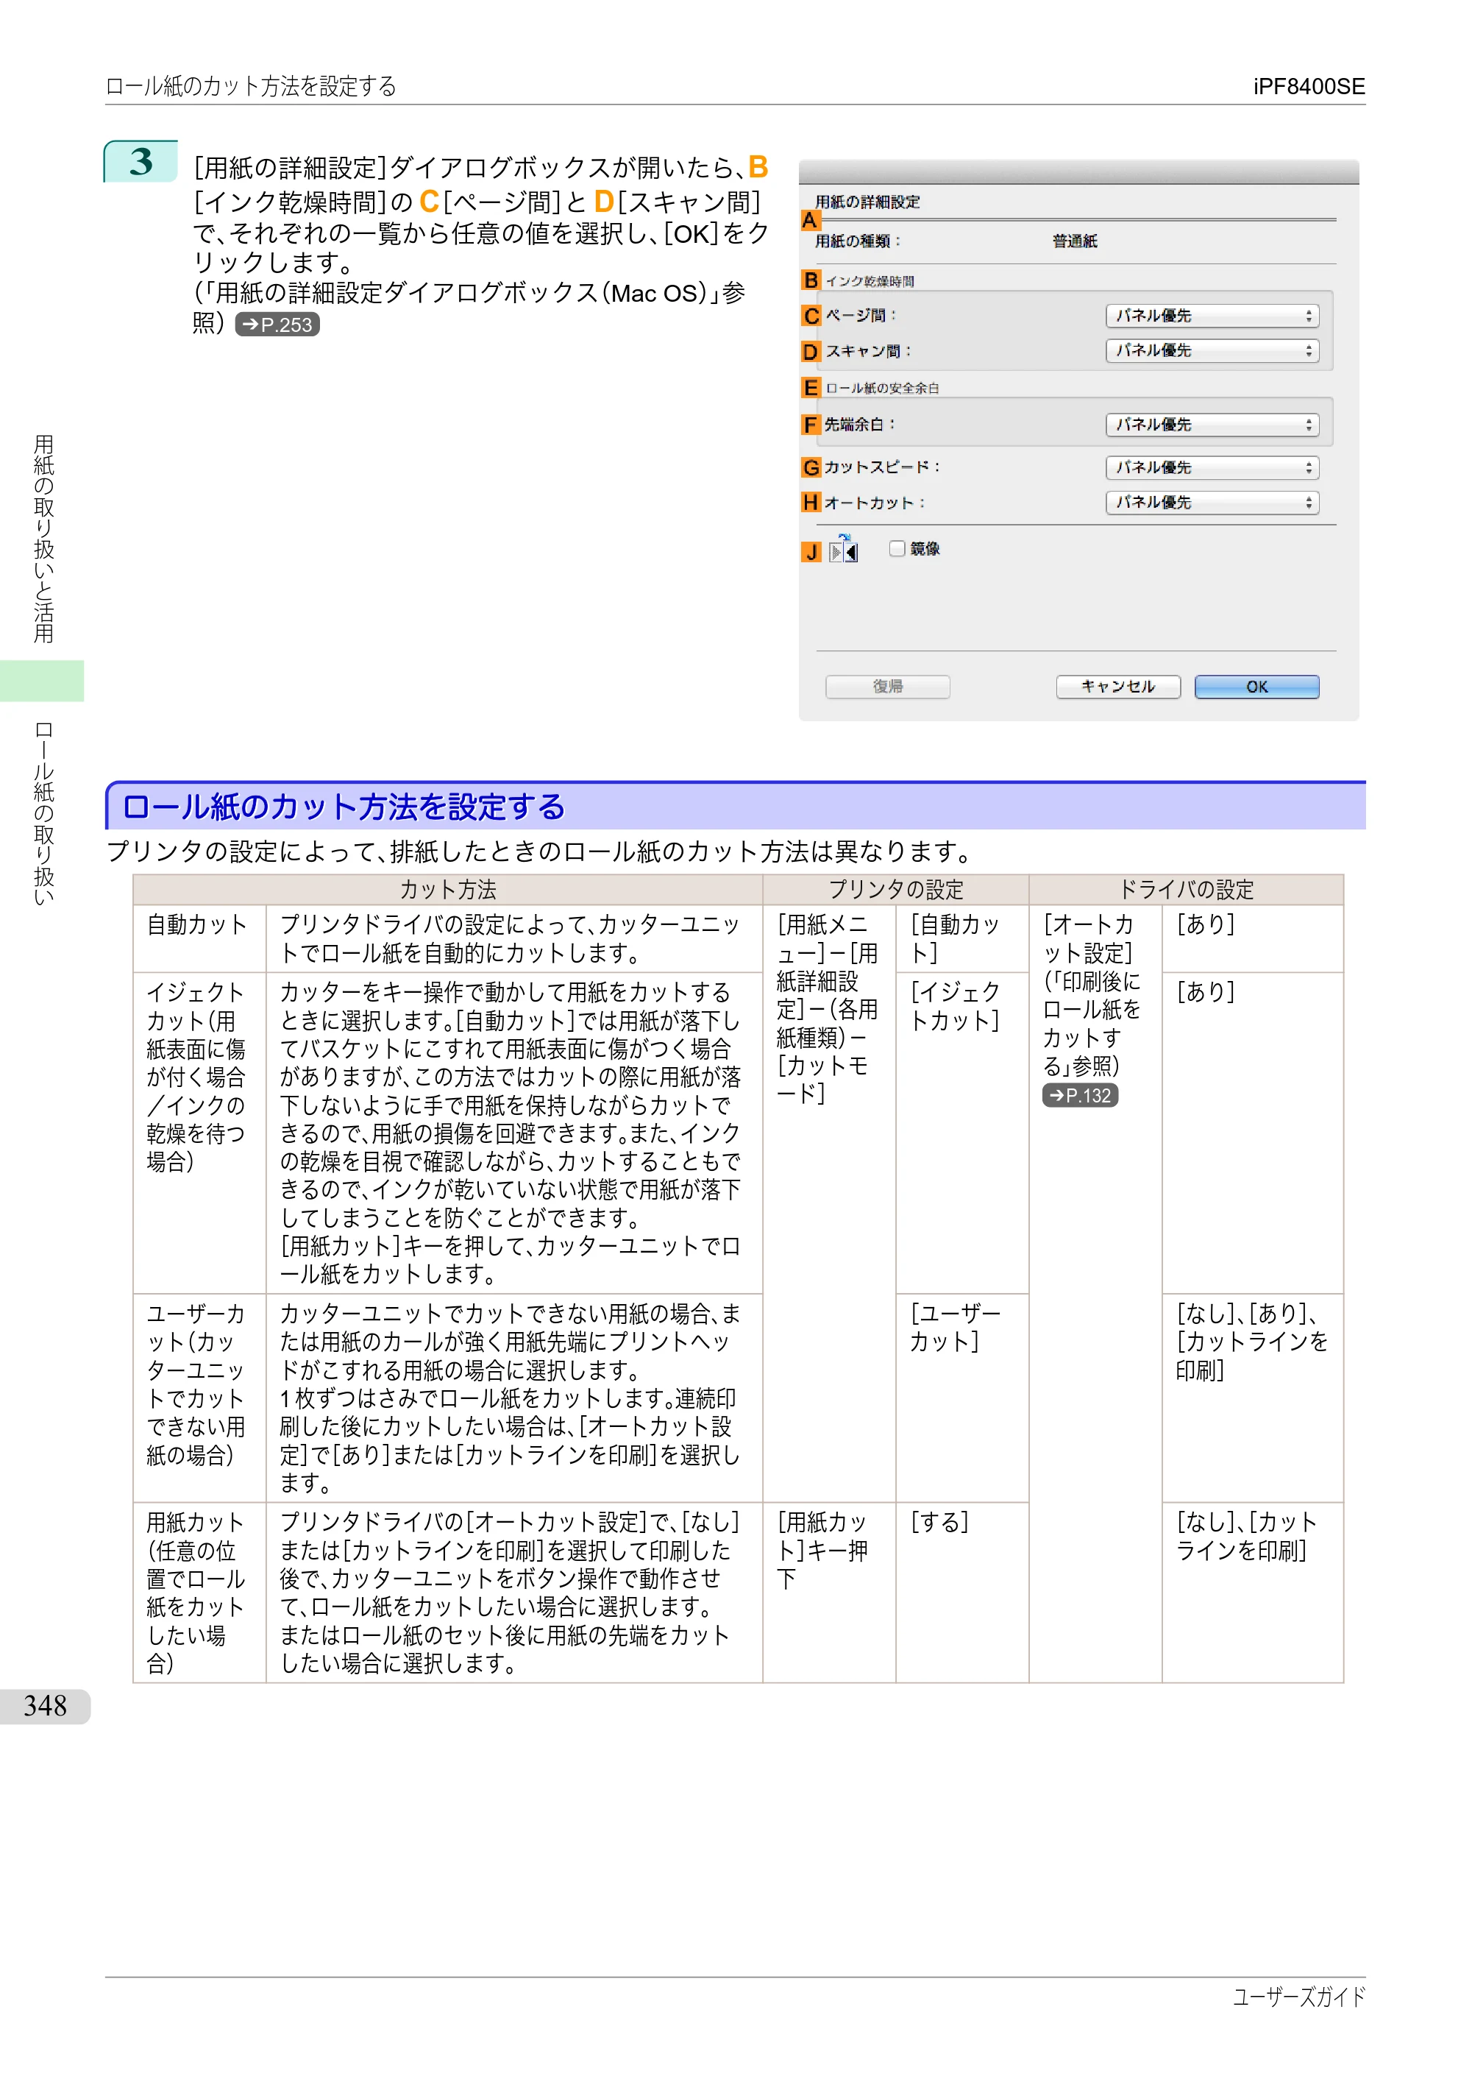1472x2082 pixels.
Task: Click the [なし]、[カットラインを印刷] driver setting cell
Action: tap(1252, 1593)
